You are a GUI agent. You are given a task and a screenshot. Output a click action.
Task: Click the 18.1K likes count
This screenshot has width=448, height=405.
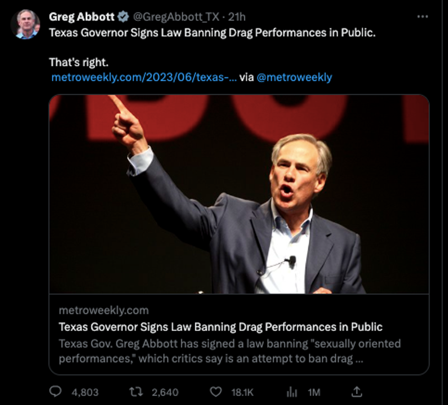click(x=242, y=392)
